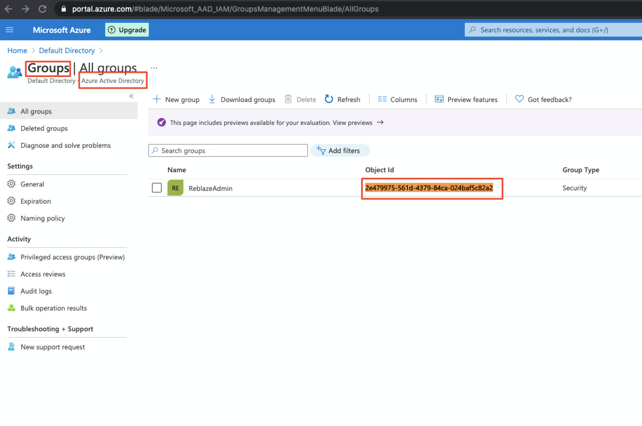Image resolution: width=642 pixels, height=426 pixels.
Task: Click the browser reload icon
Action: tap(42, 9)
